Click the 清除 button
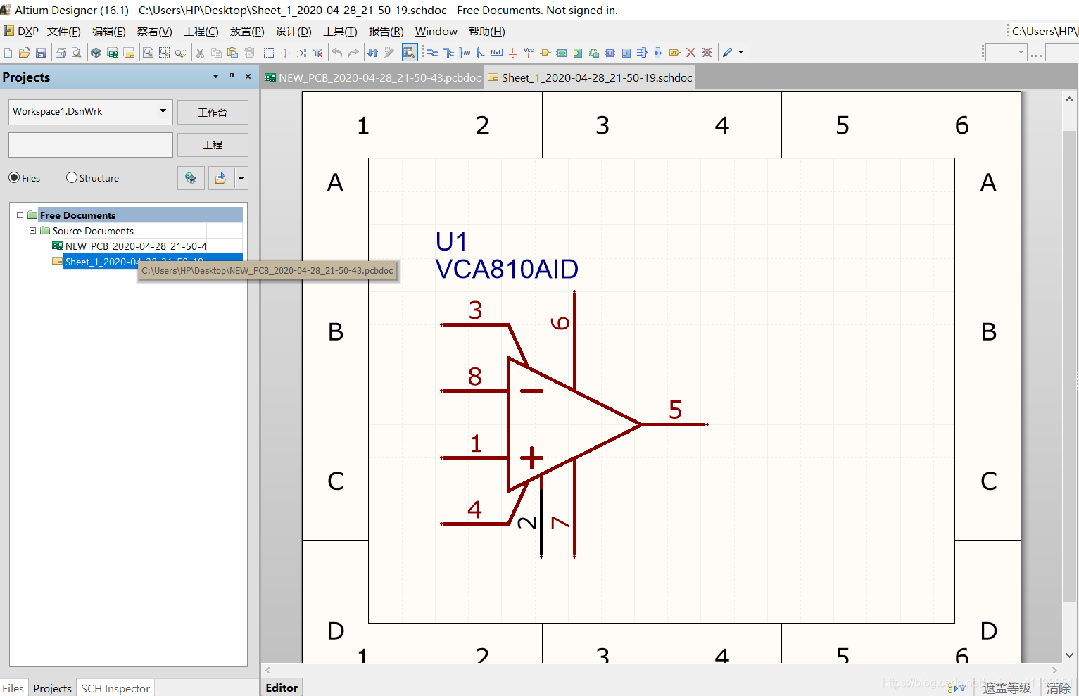 coord(1059,688)
